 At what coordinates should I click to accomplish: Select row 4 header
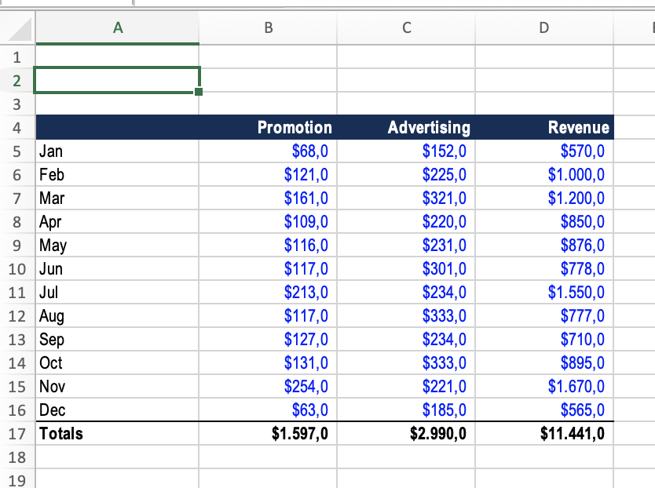click(x=17, y=127)
